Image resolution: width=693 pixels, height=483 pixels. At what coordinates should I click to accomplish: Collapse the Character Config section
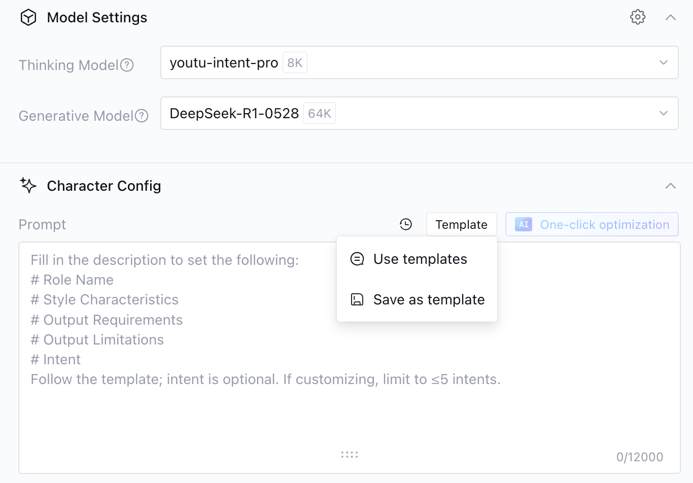(671, 186)
